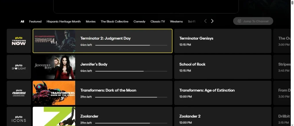This screenshot has width=294, height=126.
Task: Click the Terminator 2 poster thumbnail
Action: click(54, 41)
